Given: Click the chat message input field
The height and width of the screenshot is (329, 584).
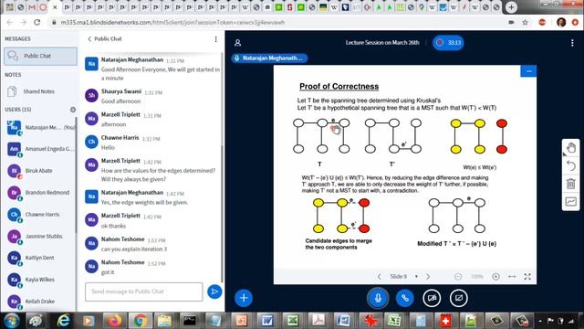Looking at the screenshot, I should click(x=144, y=292).
